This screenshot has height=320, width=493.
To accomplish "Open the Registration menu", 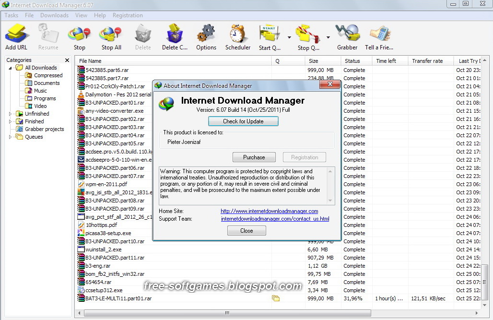I will 128,15.
